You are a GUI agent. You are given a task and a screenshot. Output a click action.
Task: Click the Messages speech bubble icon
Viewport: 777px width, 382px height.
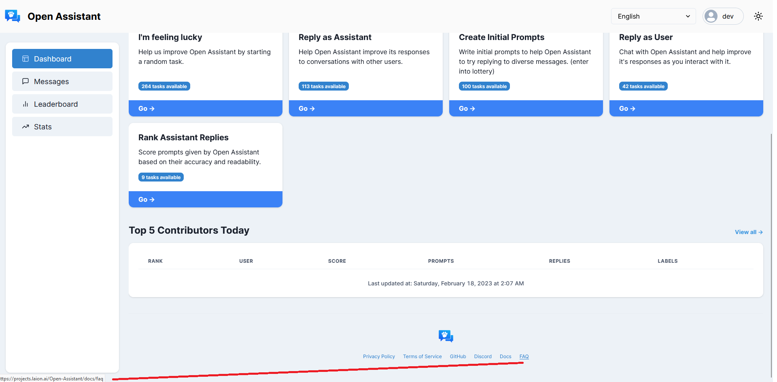(25, 81)
